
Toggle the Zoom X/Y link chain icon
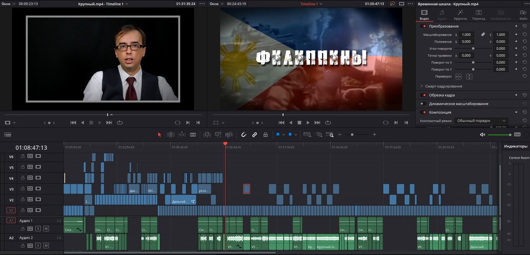tap(483, 34)
